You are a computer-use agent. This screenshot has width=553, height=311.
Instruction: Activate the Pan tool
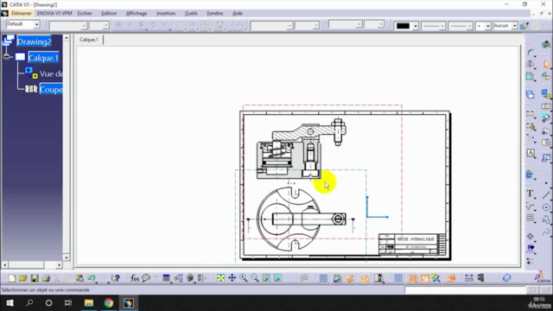(x=232, y=278)
